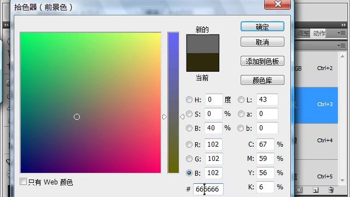The image size is (350, 197).
Task: Select the G (green) radio button
Action: click(189, 159)
